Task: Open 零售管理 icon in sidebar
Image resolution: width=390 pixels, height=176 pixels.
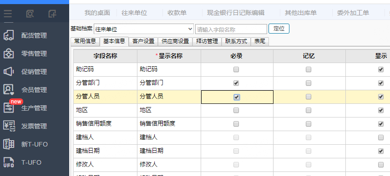Action: 9,54
